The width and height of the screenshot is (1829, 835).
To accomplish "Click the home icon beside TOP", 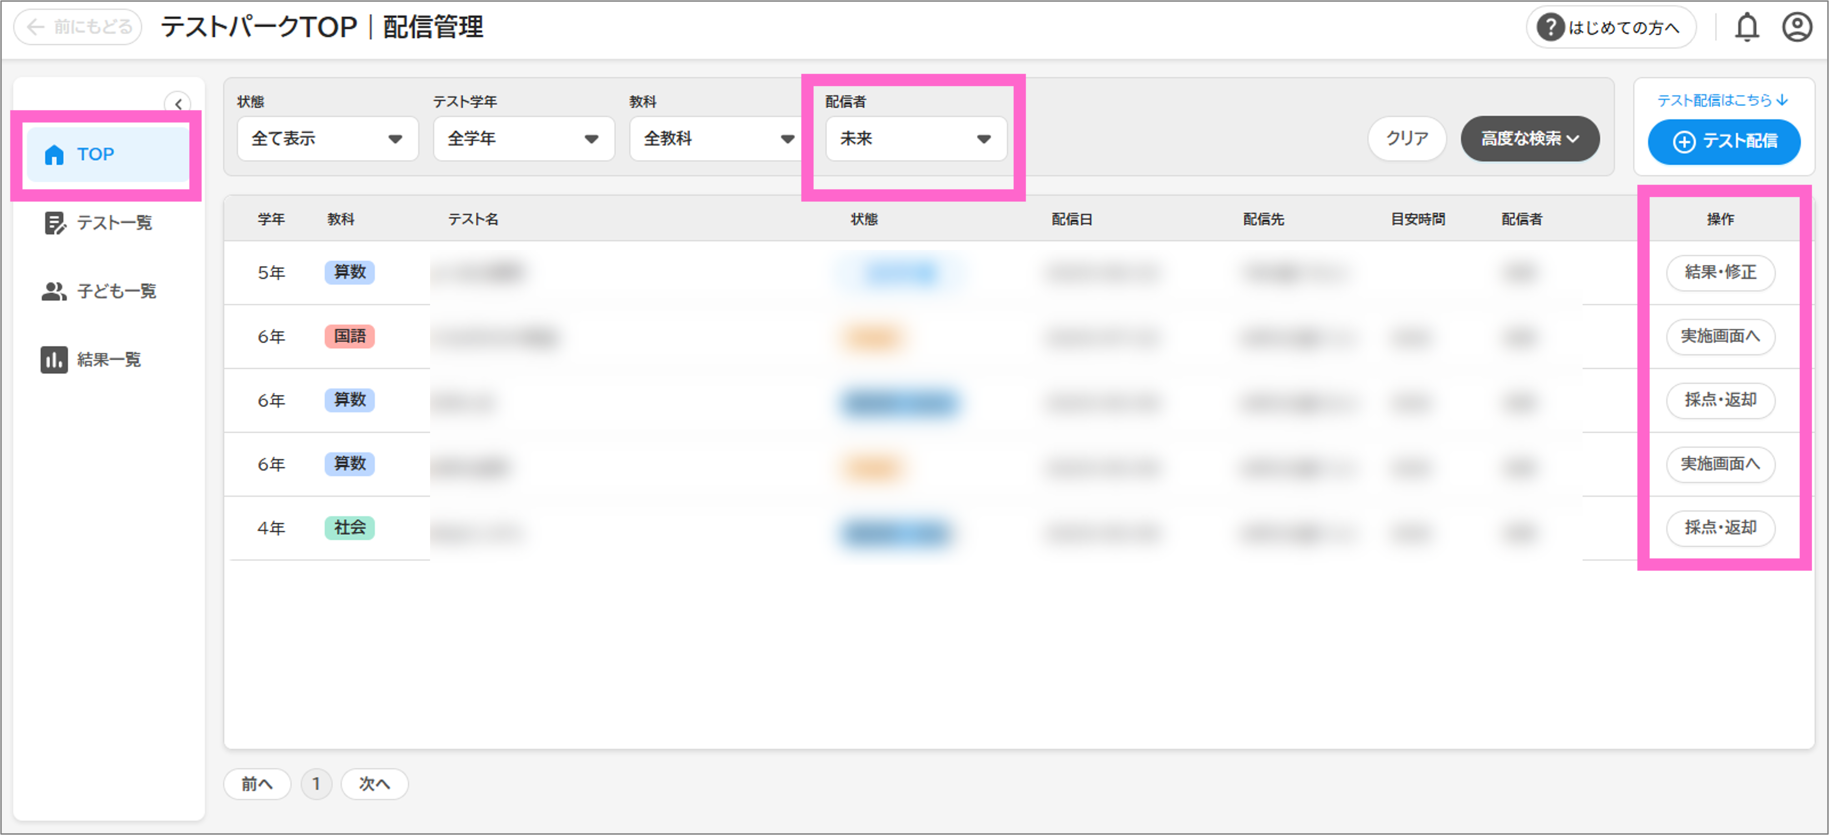I will click(x=54, y=155).
